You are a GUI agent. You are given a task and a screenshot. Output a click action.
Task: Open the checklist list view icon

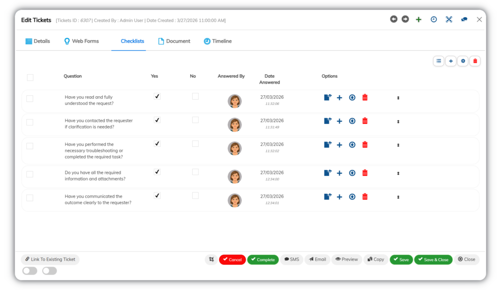pyautogui.click(x=439, y=61)
